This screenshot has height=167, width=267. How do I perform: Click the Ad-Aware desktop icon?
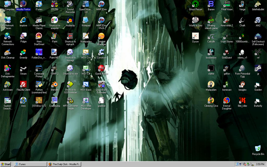(x=8, y=84)
